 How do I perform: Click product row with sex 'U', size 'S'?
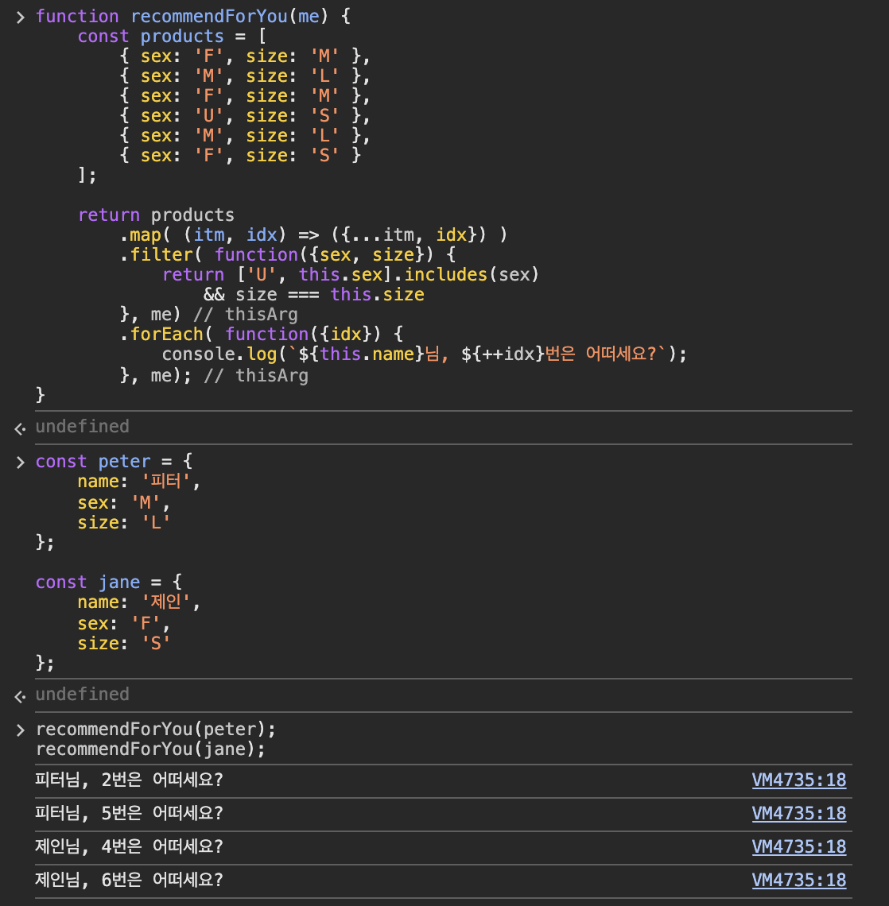click(x=245, y=116)
